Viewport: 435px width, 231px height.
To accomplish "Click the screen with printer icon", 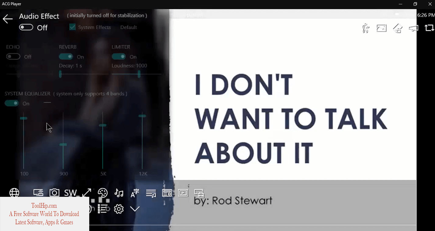I will coord(199,193).
